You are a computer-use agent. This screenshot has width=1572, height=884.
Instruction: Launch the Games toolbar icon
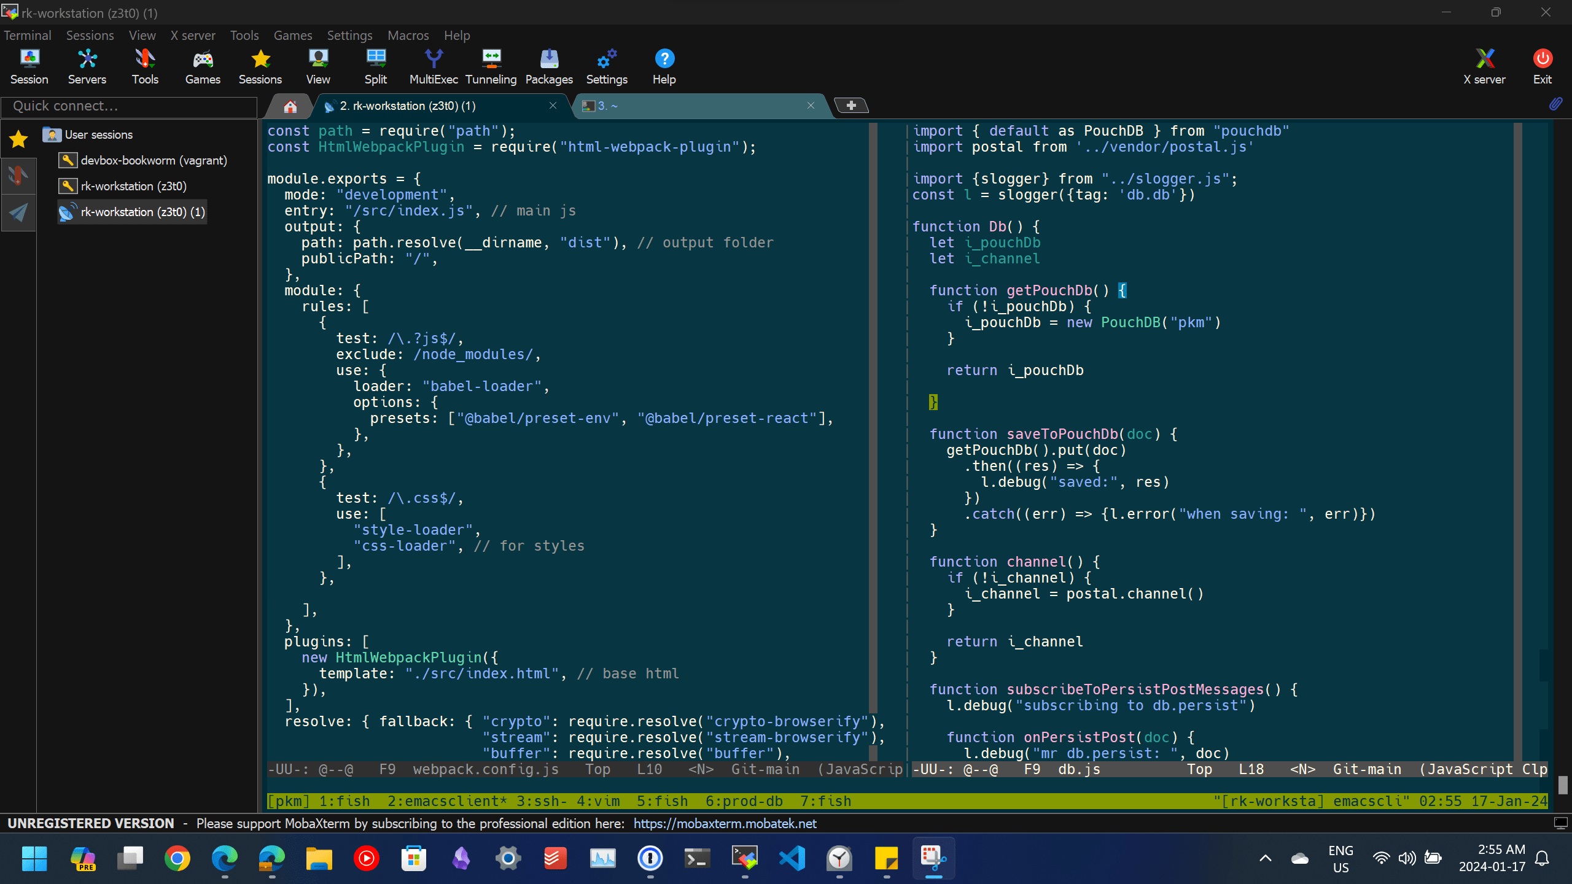point(203,67)
